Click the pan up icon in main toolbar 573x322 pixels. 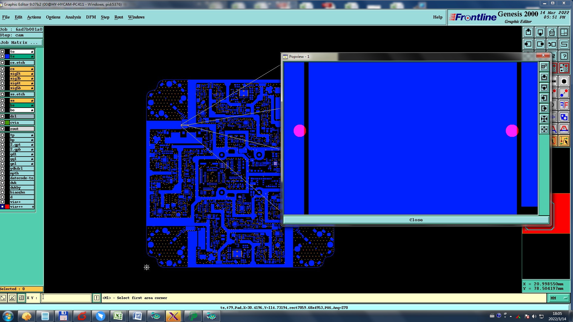click(x=528, y=32)
